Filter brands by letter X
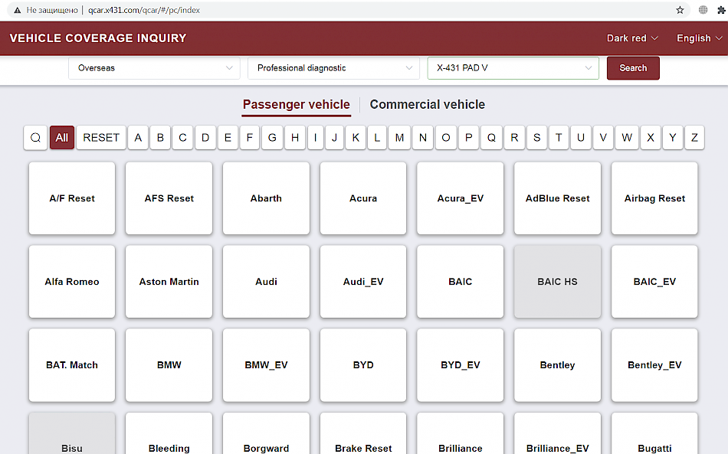The height and width of the screenshot is (454, 728). click(x=651, y=138)
